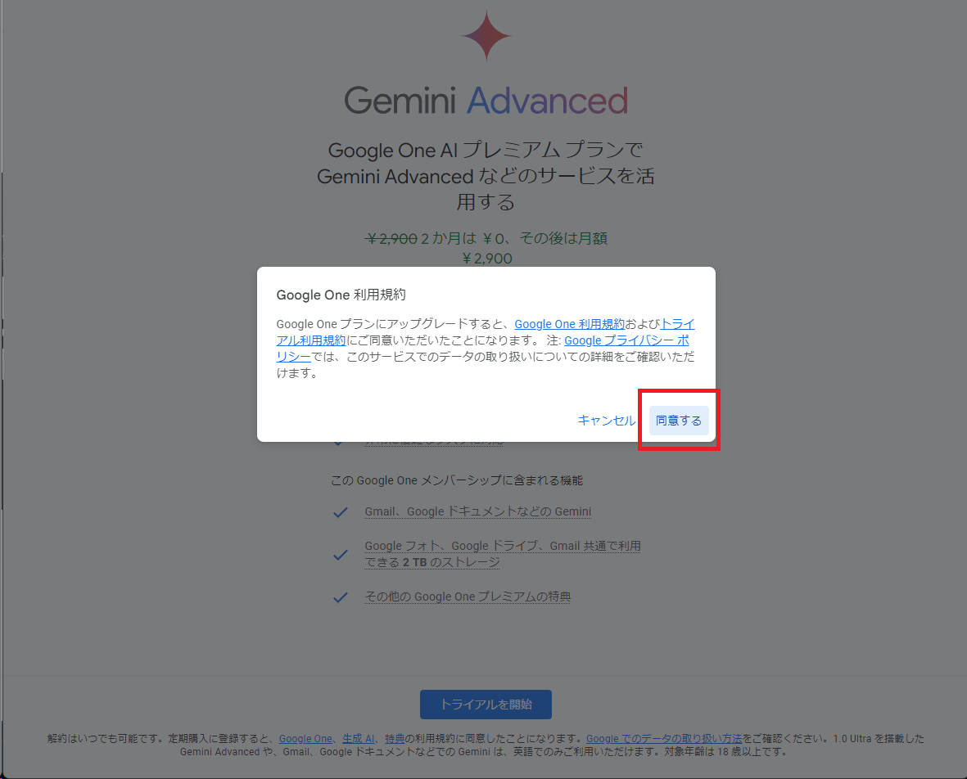The width and height of the screenshot is (967, 779).
Task: Click checkmark beside 2 TB storage feature
Action: pyautogui.click(x=341, y=555)
